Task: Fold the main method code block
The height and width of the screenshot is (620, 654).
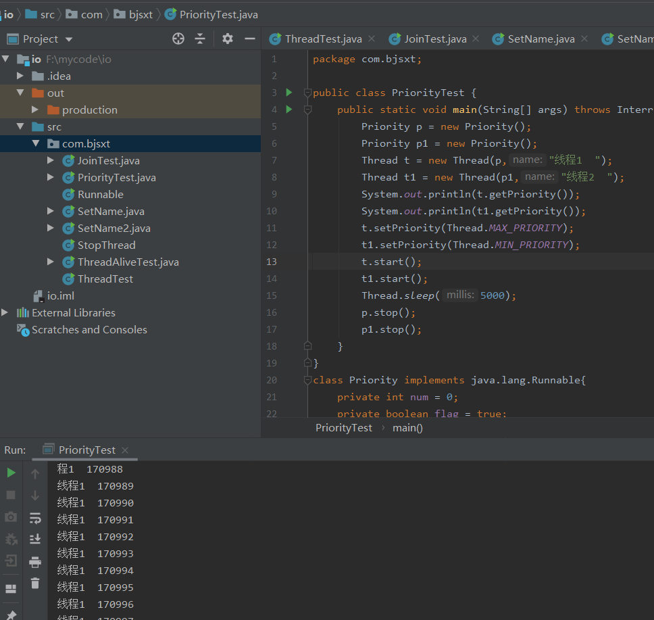Action: 308,110
